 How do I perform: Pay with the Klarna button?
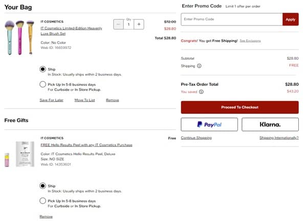270,125
